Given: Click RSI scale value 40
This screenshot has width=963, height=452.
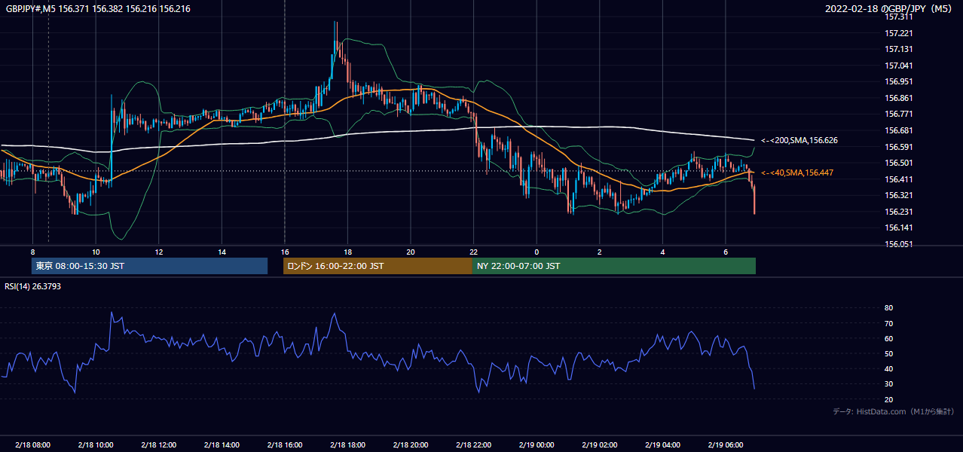Looking at the screenshot, I should click(888, 368).
